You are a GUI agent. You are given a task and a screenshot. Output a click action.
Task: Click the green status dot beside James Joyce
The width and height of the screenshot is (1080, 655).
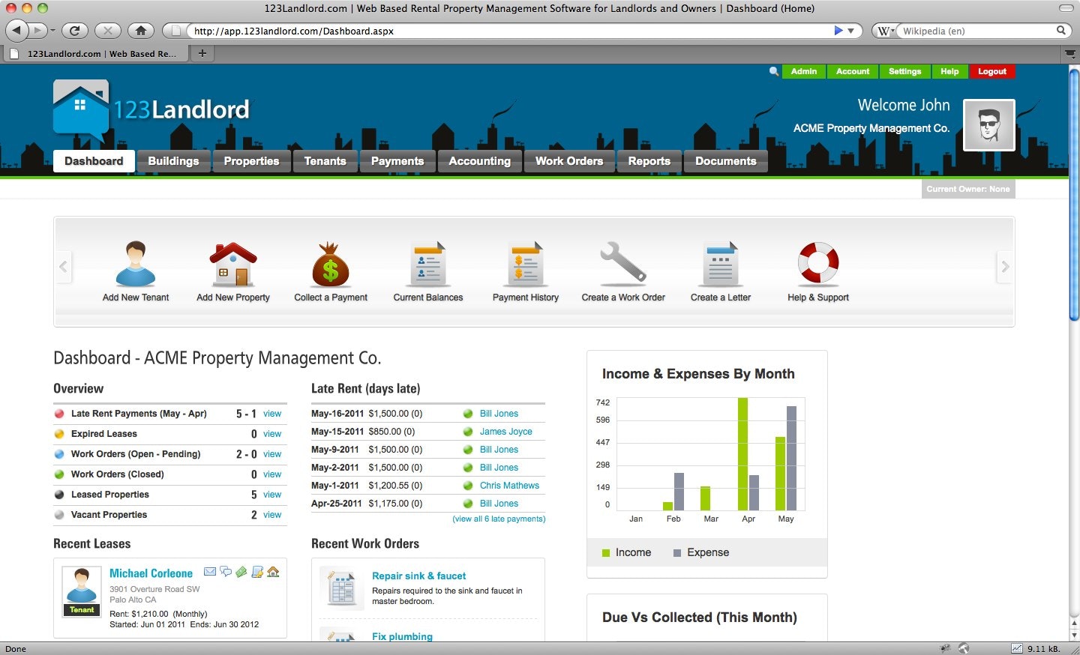pyautogui.click(x=468, y=432)
